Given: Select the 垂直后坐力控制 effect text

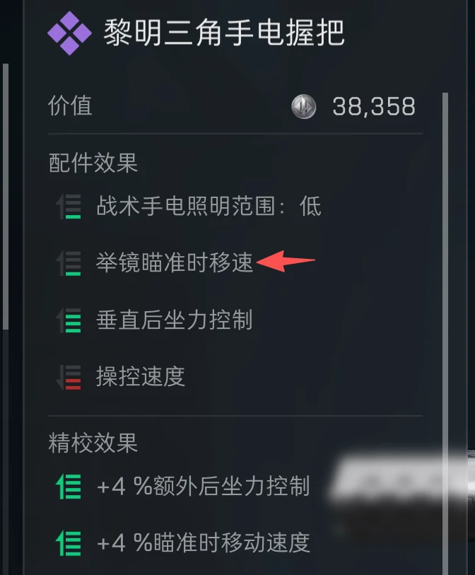Looking at the screenshot, I should click(x=175, y=320).
